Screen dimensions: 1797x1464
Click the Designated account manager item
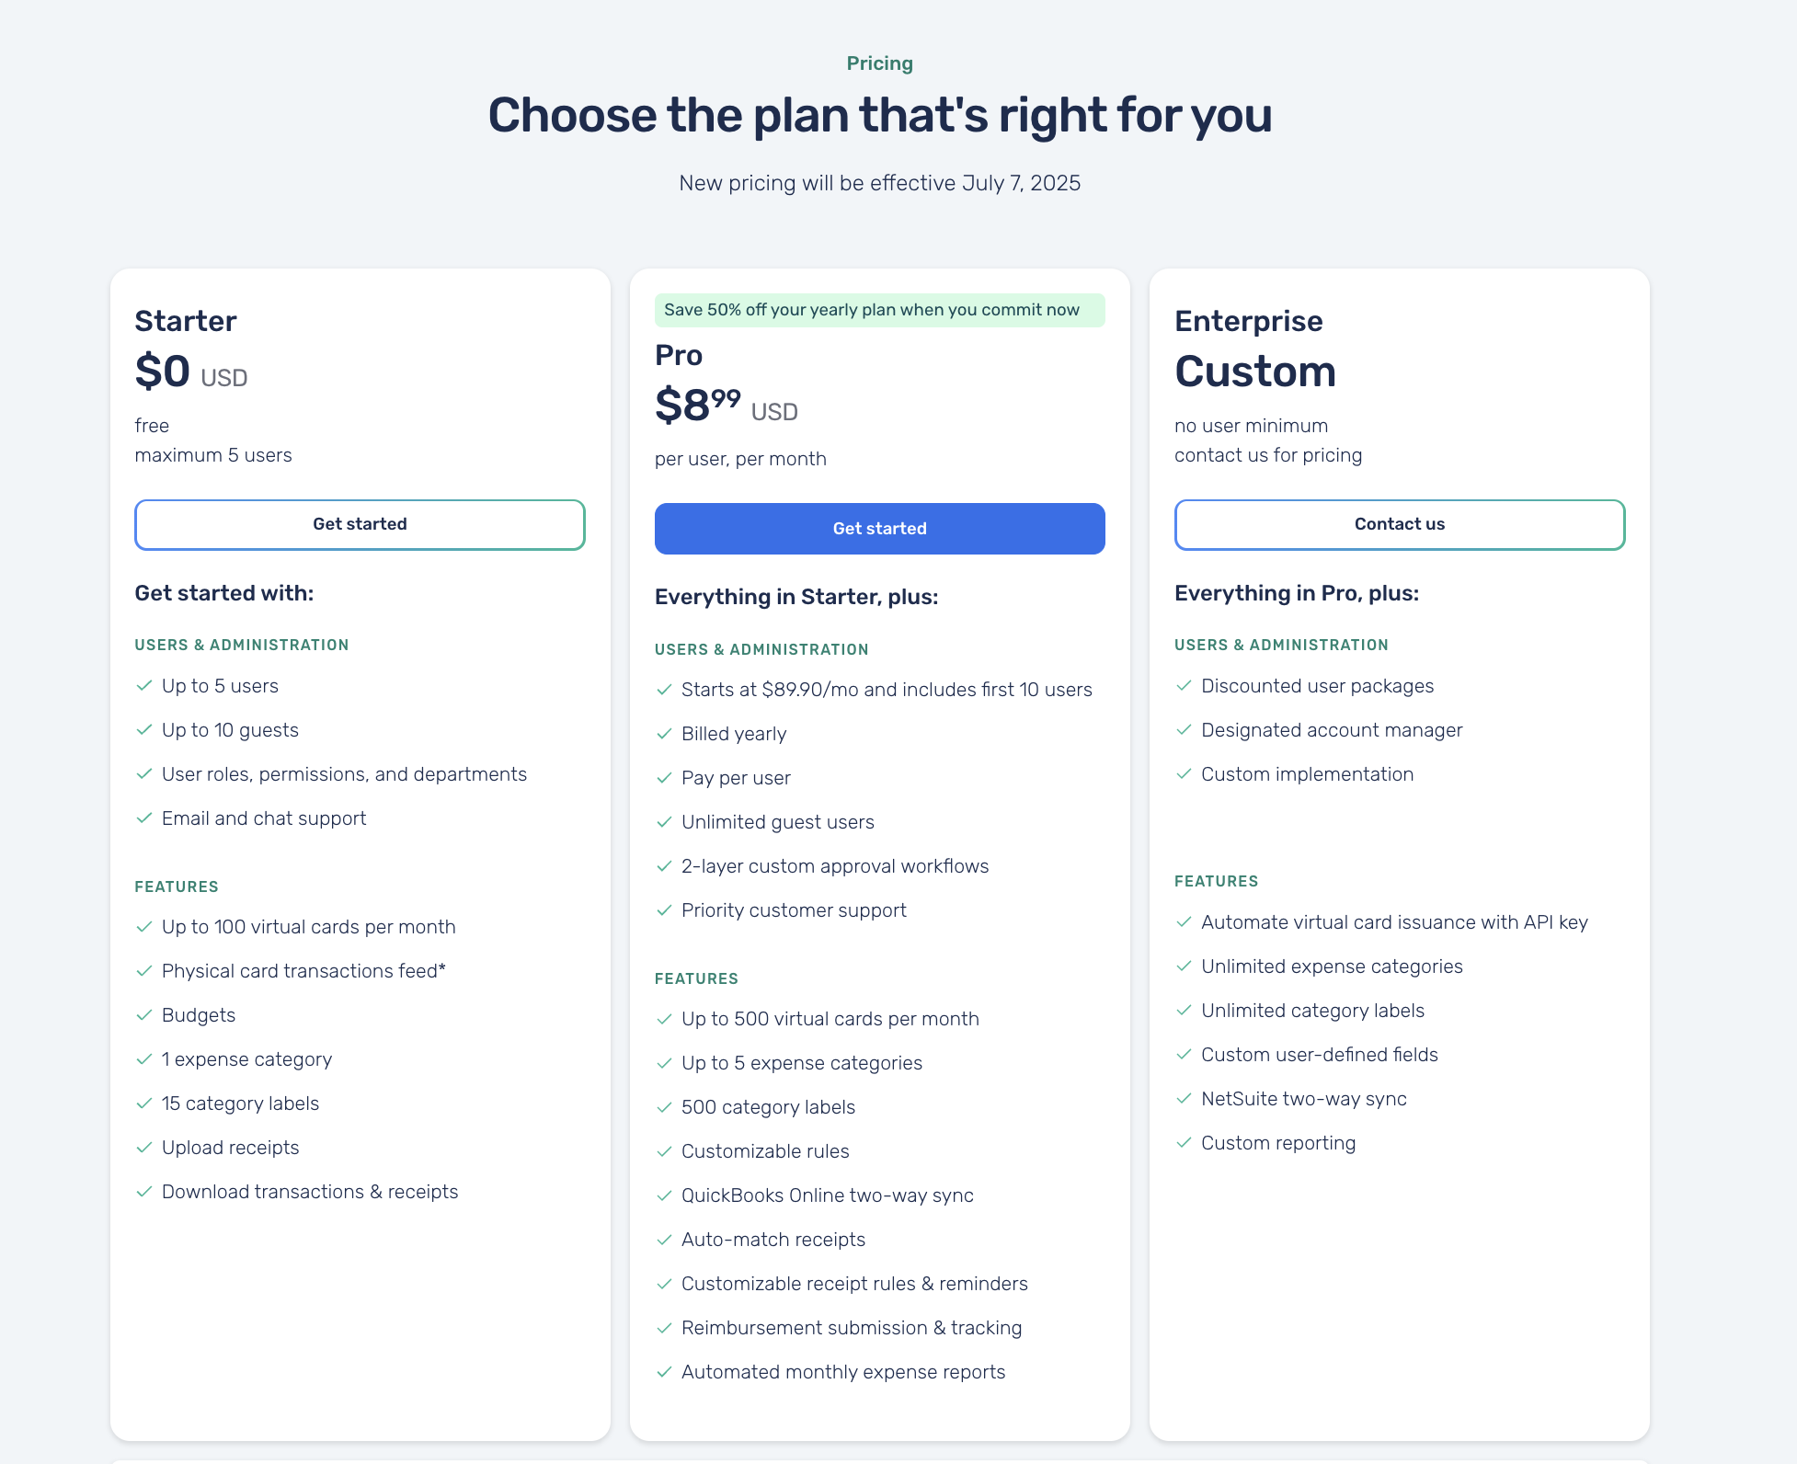click(1332, 730)
